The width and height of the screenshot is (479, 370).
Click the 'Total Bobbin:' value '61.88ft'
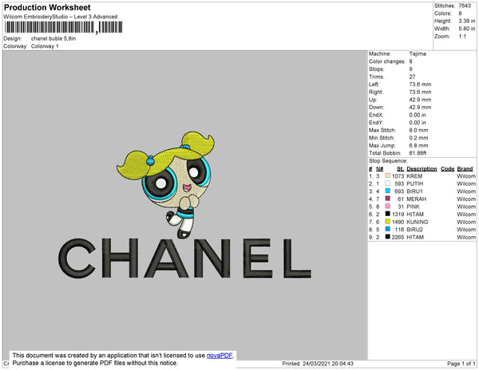tap(418, 153)
